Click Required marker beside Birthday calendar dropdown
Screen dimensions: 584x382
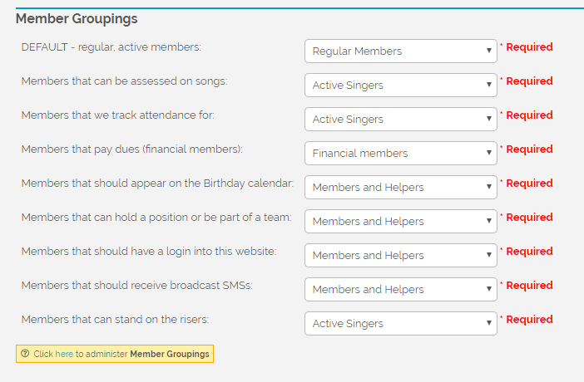coord(528,184)
